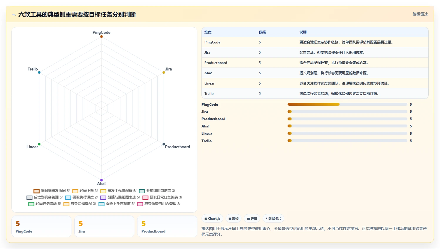Click the lightning icon before the title
Screen dimensions: 440x249
pyautogui.click(x=14, y=15)
